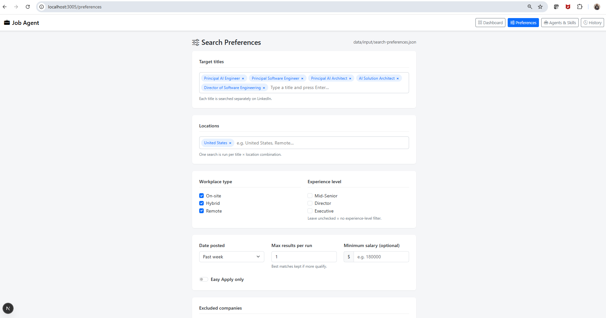Open the Dashboard page
This screenshot has width=606, height=318.
tap(490, 23)
